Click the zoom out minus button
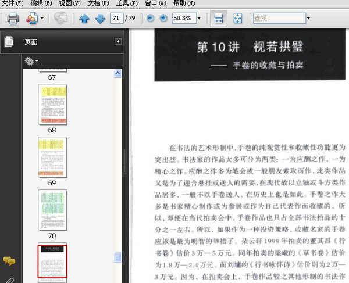This screenshot has width=349, height=283. coord(150,19)
